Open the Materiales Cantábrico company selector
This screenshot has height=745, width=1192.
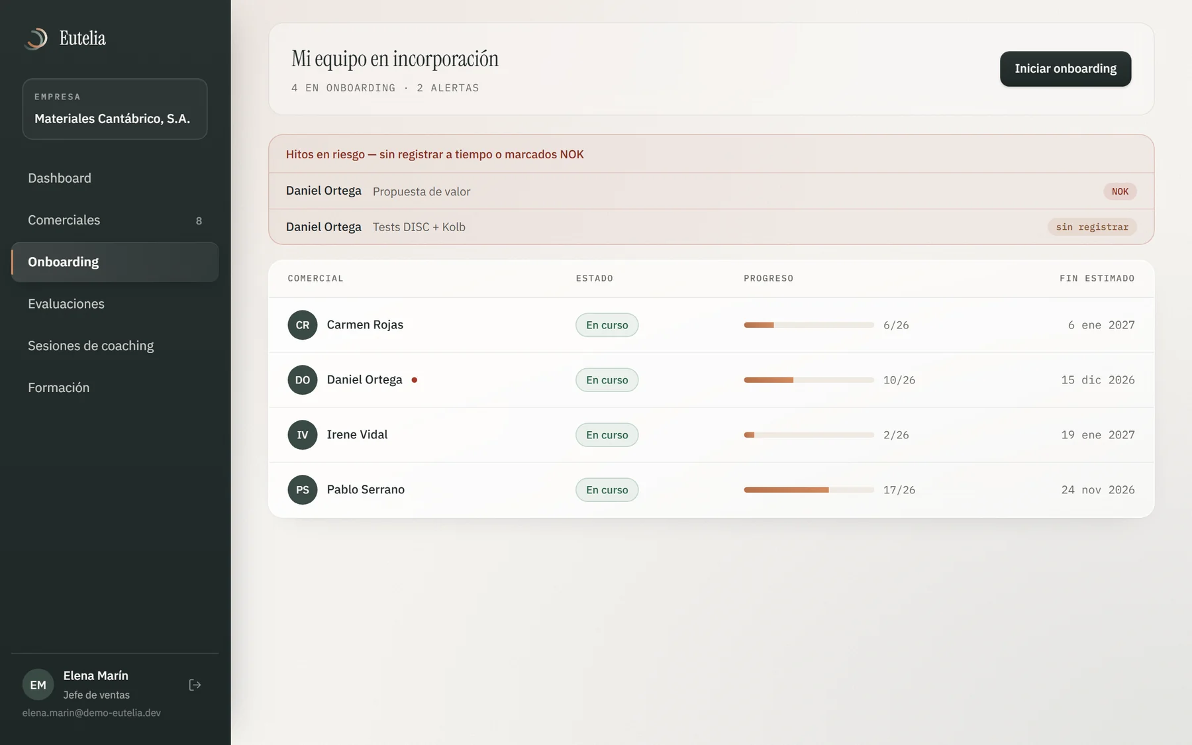point(115,109)
